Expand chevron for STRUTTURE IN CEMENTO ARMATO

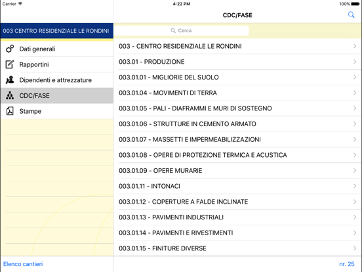[x=355, y=124]
